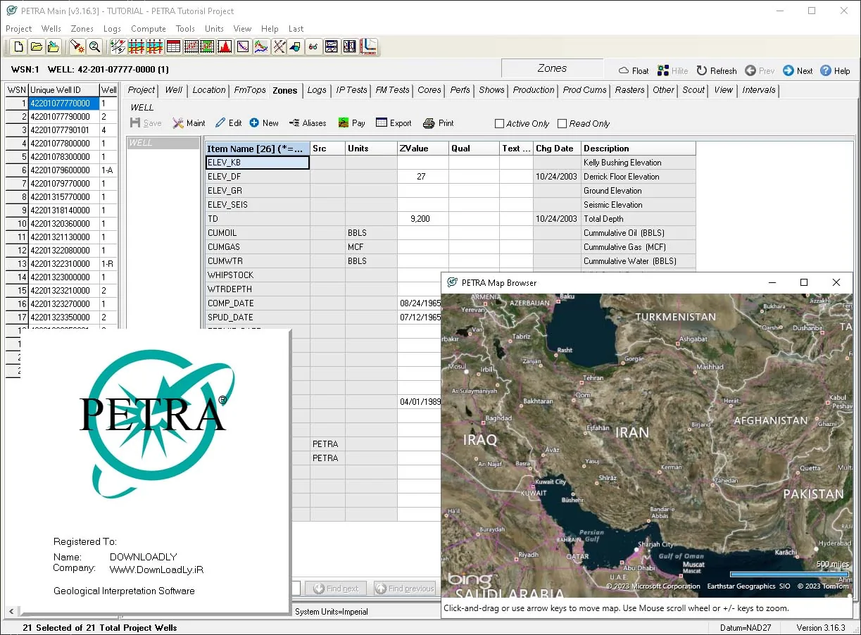Select the ELEV_KB item name cell
Image resolution: width=861 pixels, height=635 pixels.
(258, 163)
